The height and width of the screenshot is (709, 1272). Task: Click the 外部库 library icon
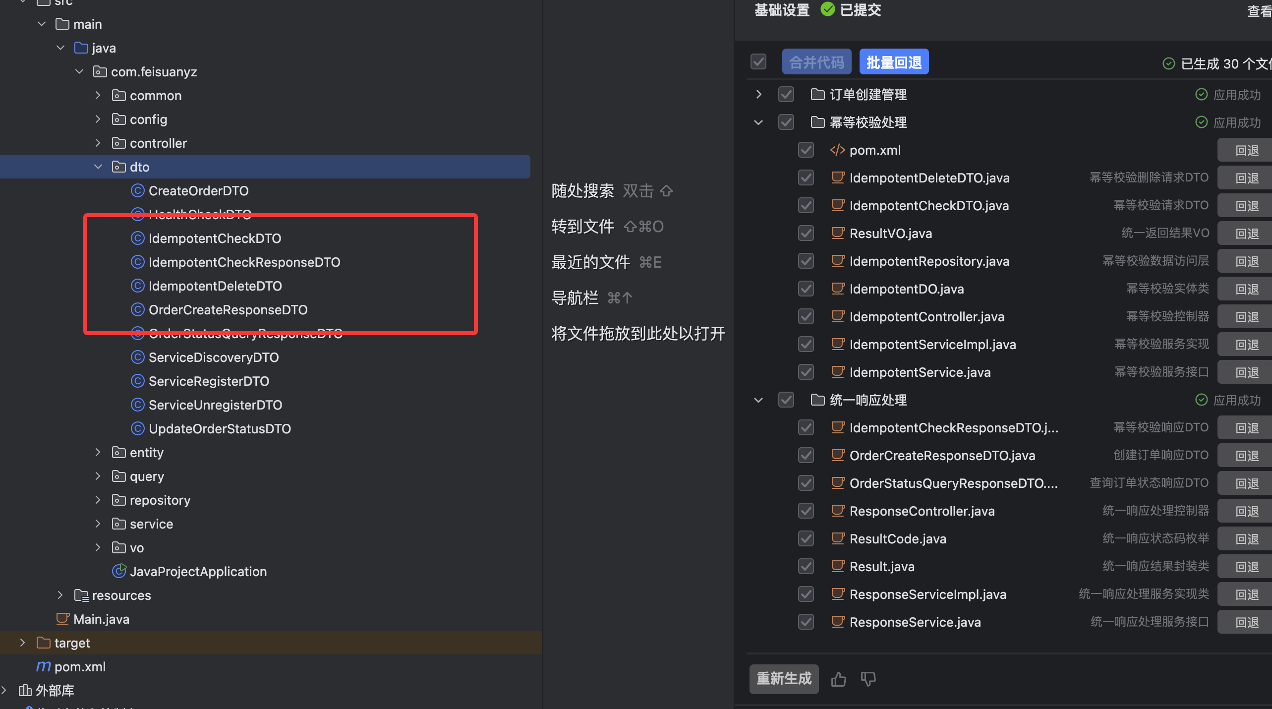click(x=25, y=690)
